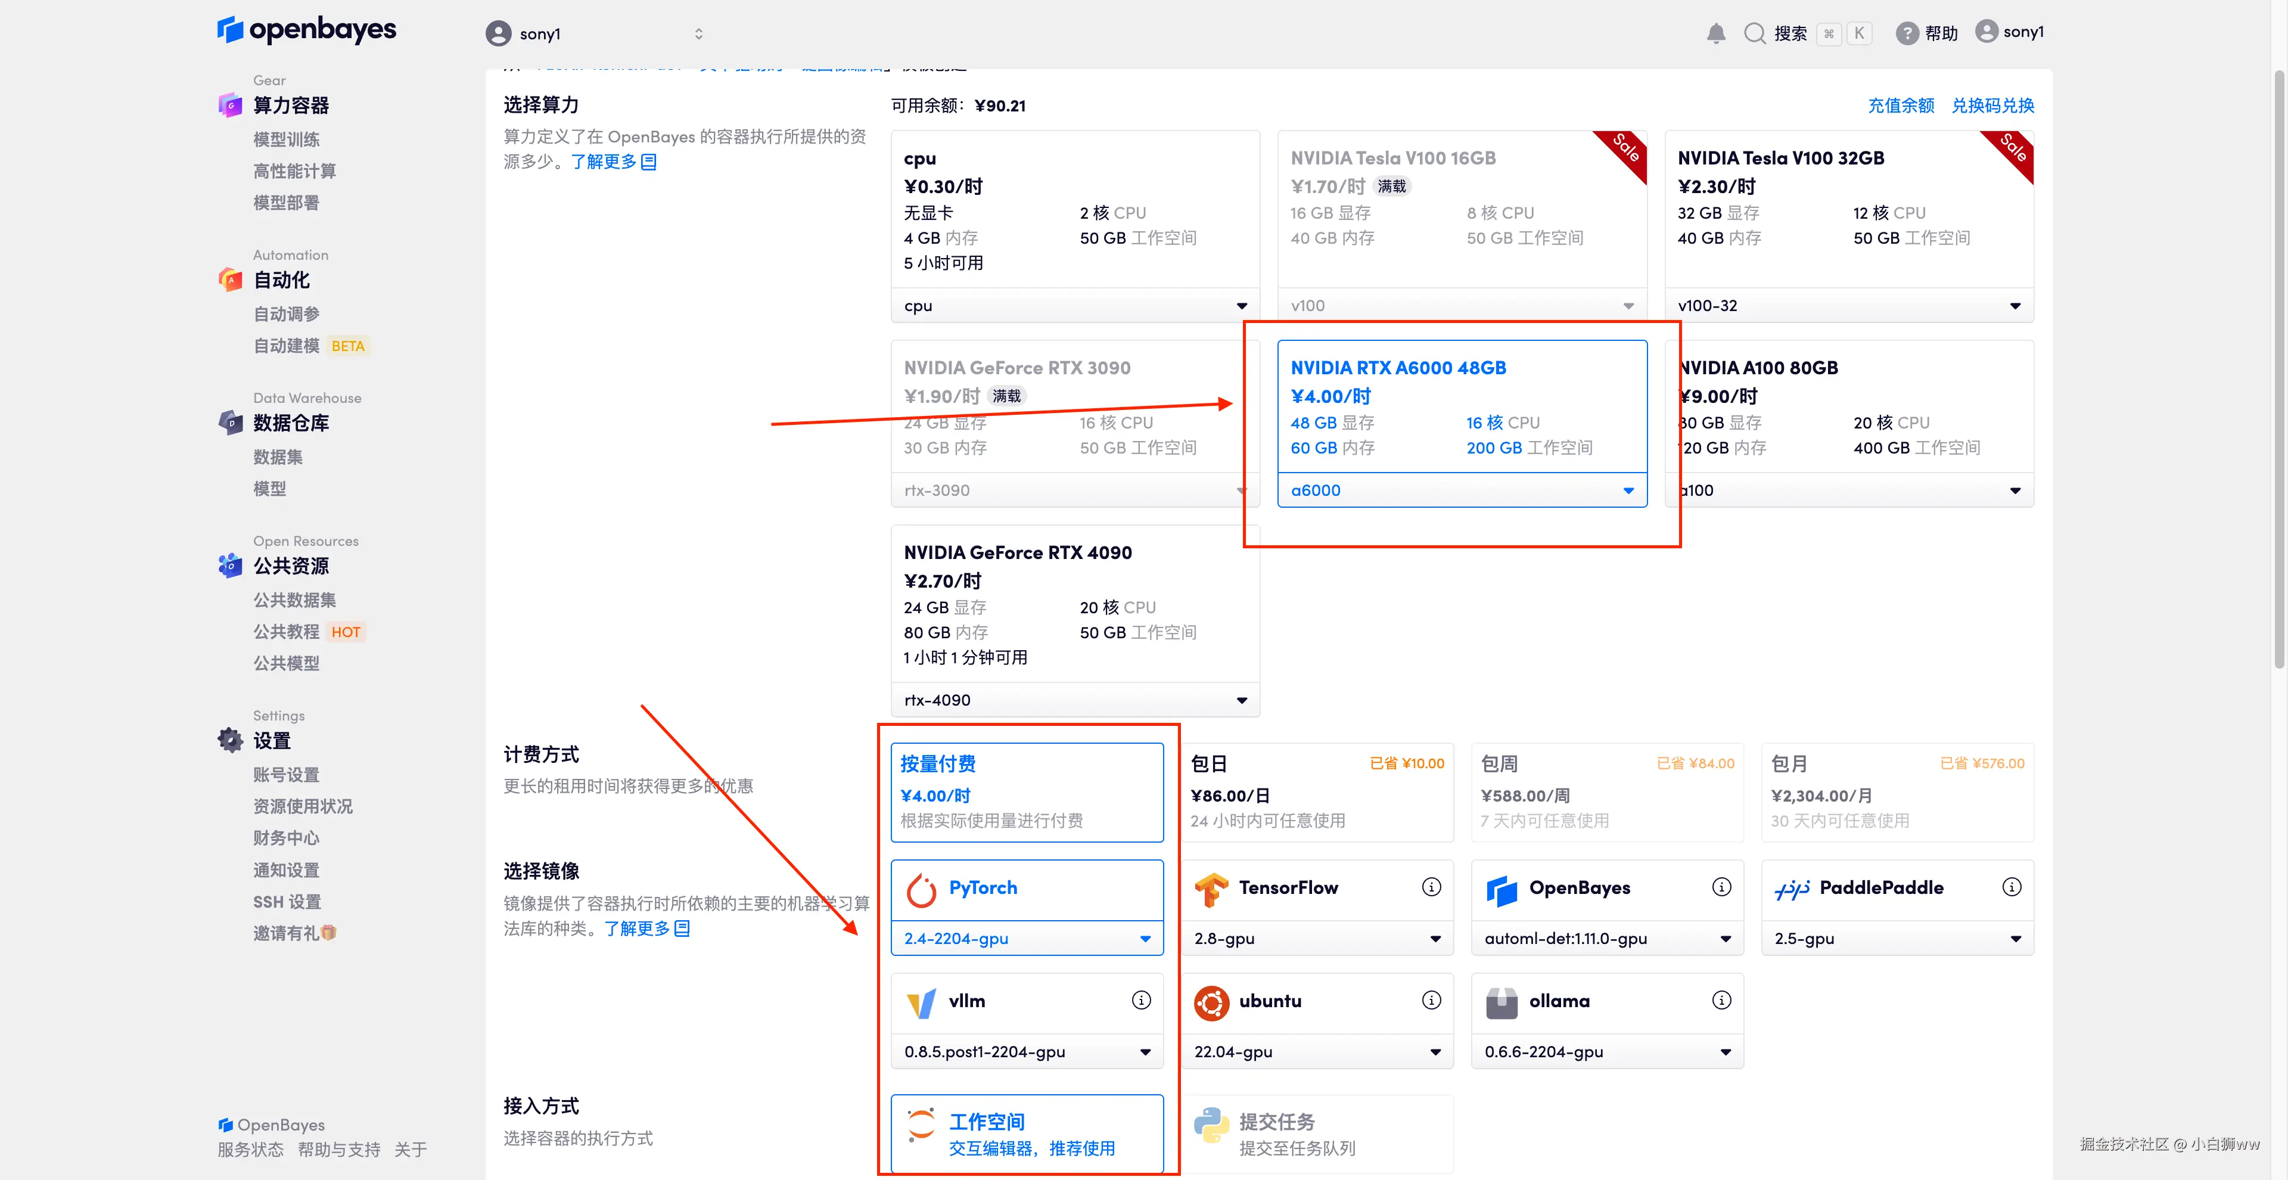Screen dimensions: 2288x1180
Task: Go to 财务中心 in settings menu
Action: point(286,838)
